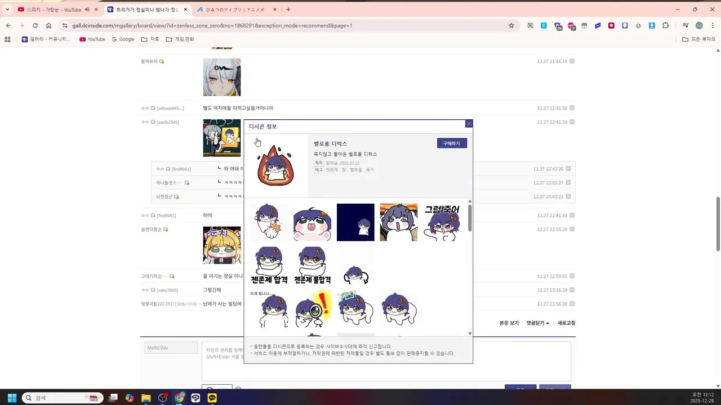The width and height of the screenshot is (721, 405).
Task: Select the 젠존제 불합격 dccon sticker
Action: 312,265
